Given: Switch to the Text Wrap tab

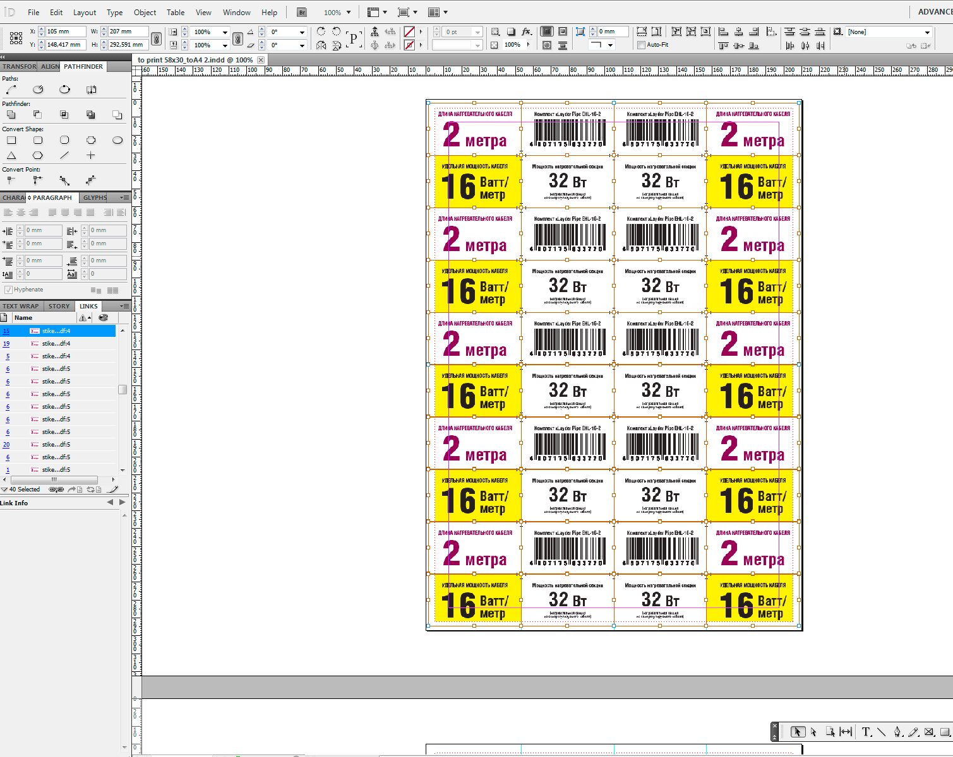Looking at the screenshot, I should coord(20,306).
